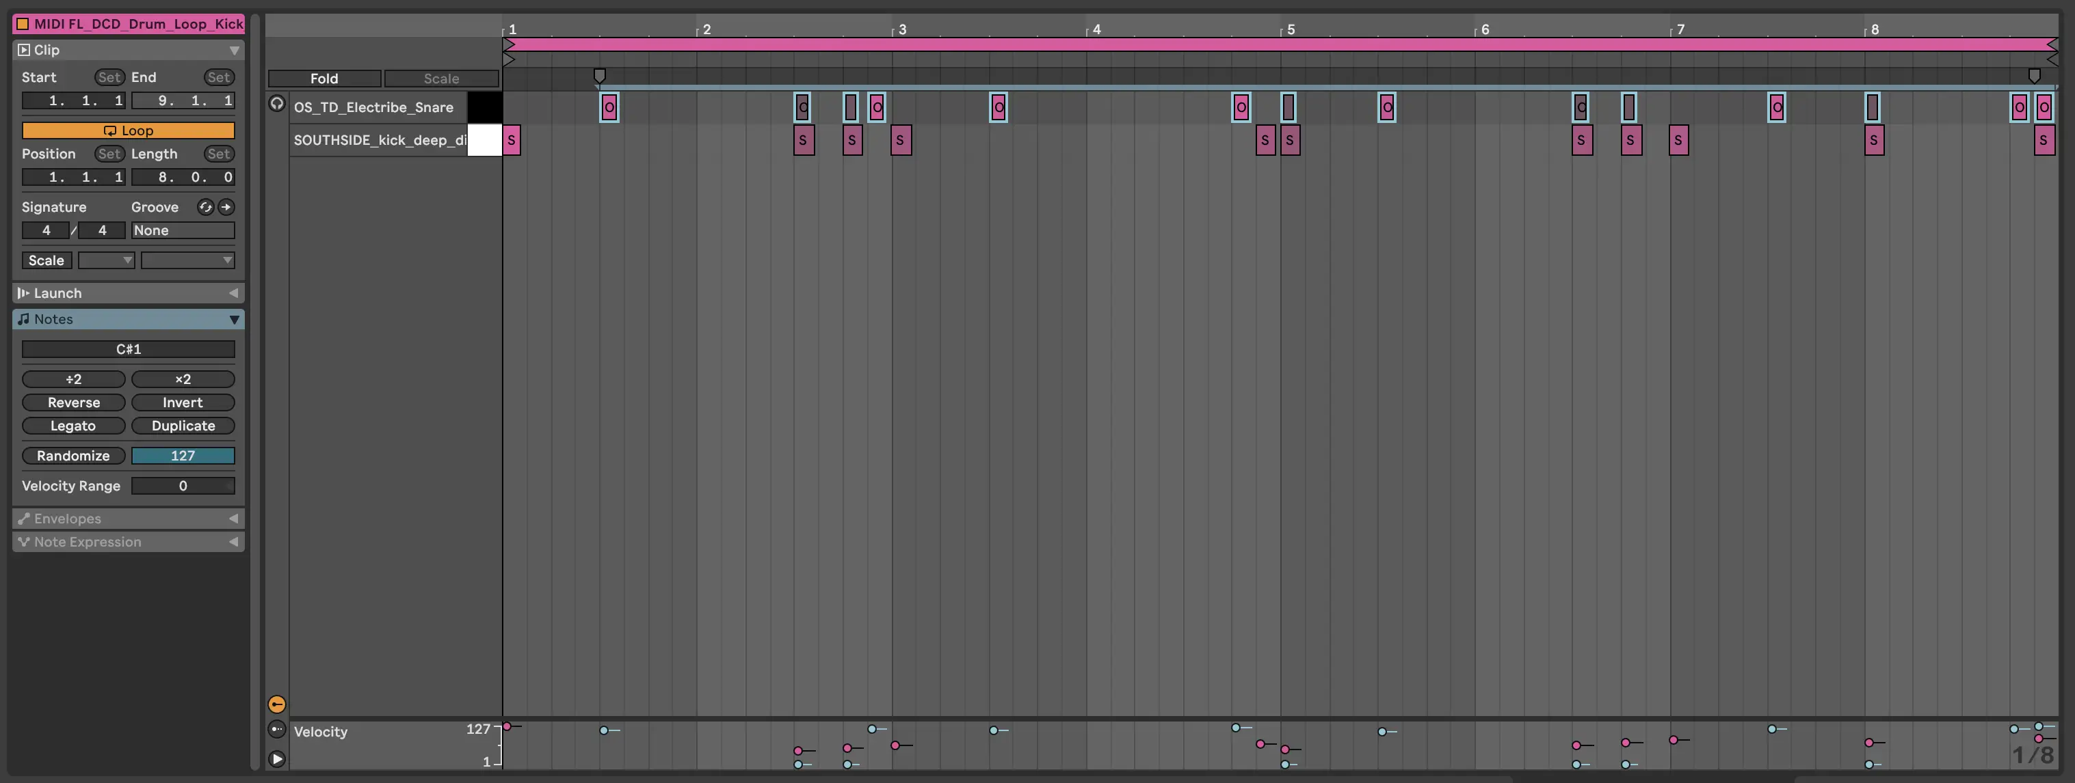This screenshot has height=783, width=2075.
Task: Toggle the headphone note preview icon
Action: pos(276,104)
